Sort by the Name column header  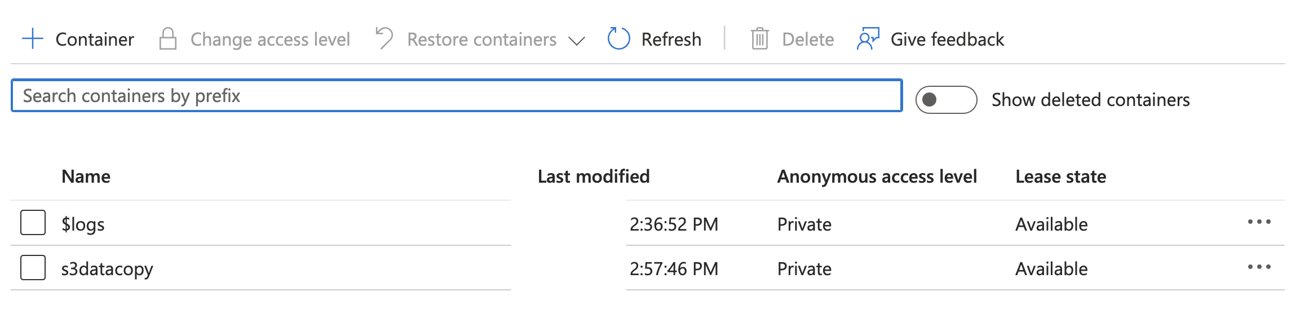tap(86, 176)
